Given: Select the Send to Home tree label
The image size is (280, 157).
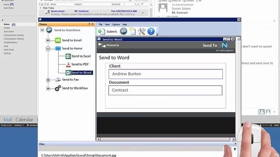Looking at the screenshot, I should 72,48.
